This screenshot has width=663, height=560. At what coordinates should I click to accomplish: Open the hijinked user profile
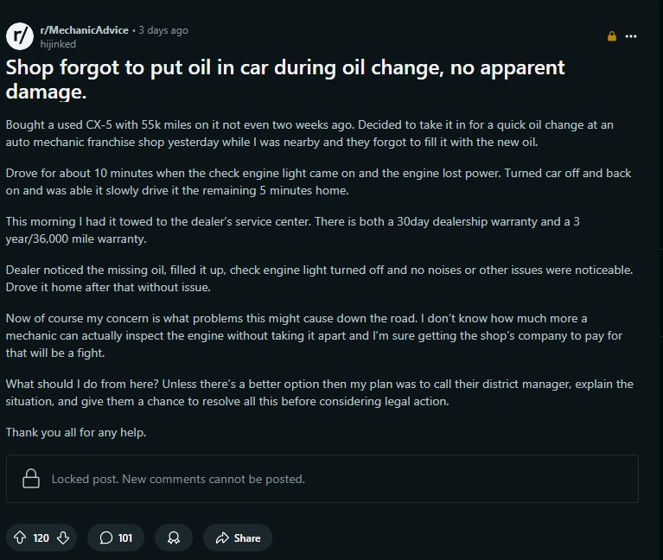[x=58, y=44]
